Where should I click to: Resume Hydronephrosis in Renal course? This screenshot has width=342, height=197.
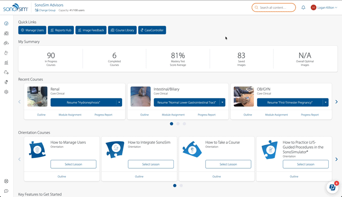84,102
